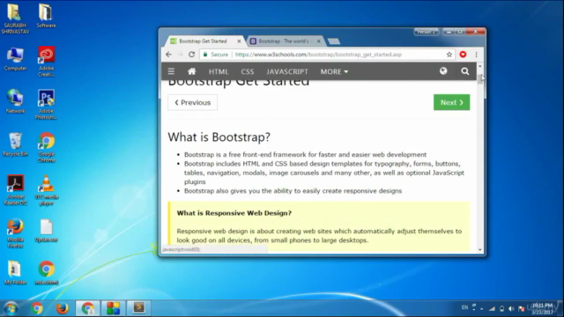The height and width of the screenshot is (317, 564).
Task: Click the 'What is Responsive Web Design?' heading
Action: tap(234, 213)
